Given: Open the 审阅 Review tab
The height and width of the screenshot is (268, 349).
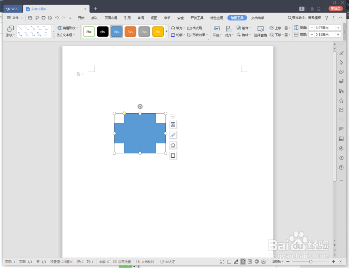Looking at the screenshot, I should 141,18.
